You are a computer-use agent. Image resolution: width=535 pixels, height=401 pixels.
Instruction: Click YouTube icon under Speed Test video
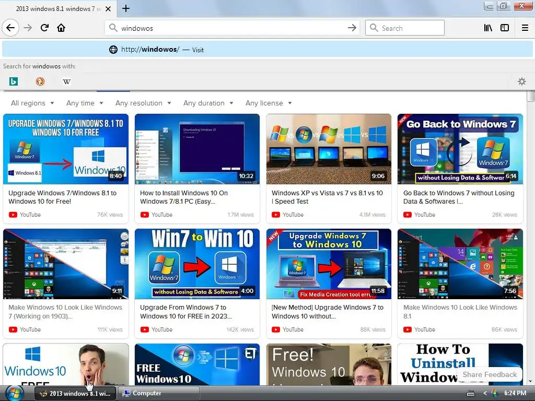click(276, 215)
